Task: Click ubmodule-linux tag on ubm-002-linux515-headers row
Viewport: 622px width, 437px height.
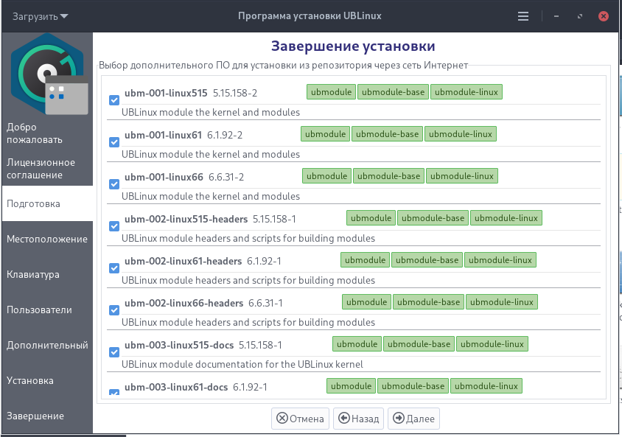Action: (x=506, y=218)
